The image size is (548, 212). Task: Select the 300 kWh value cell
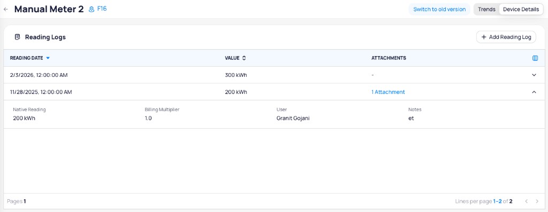(236, 75)
